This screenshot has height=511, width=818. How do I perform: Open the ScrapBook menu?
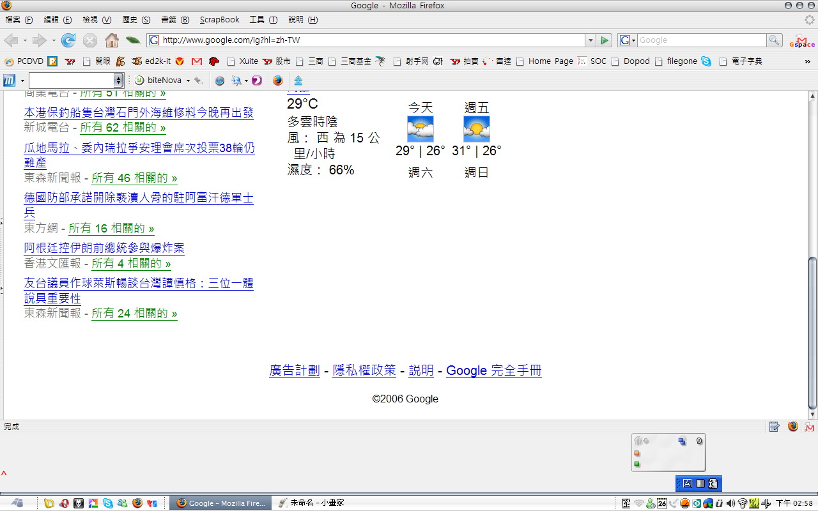[x=219, y=20]
